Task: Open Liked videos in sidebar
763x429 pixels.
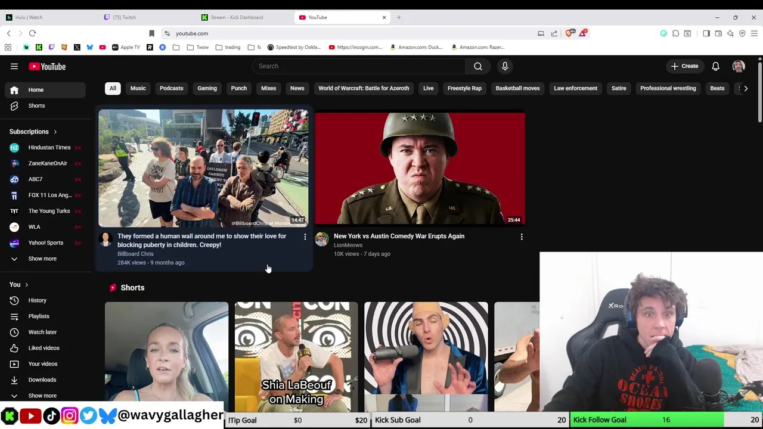Action: coord(45,348)
